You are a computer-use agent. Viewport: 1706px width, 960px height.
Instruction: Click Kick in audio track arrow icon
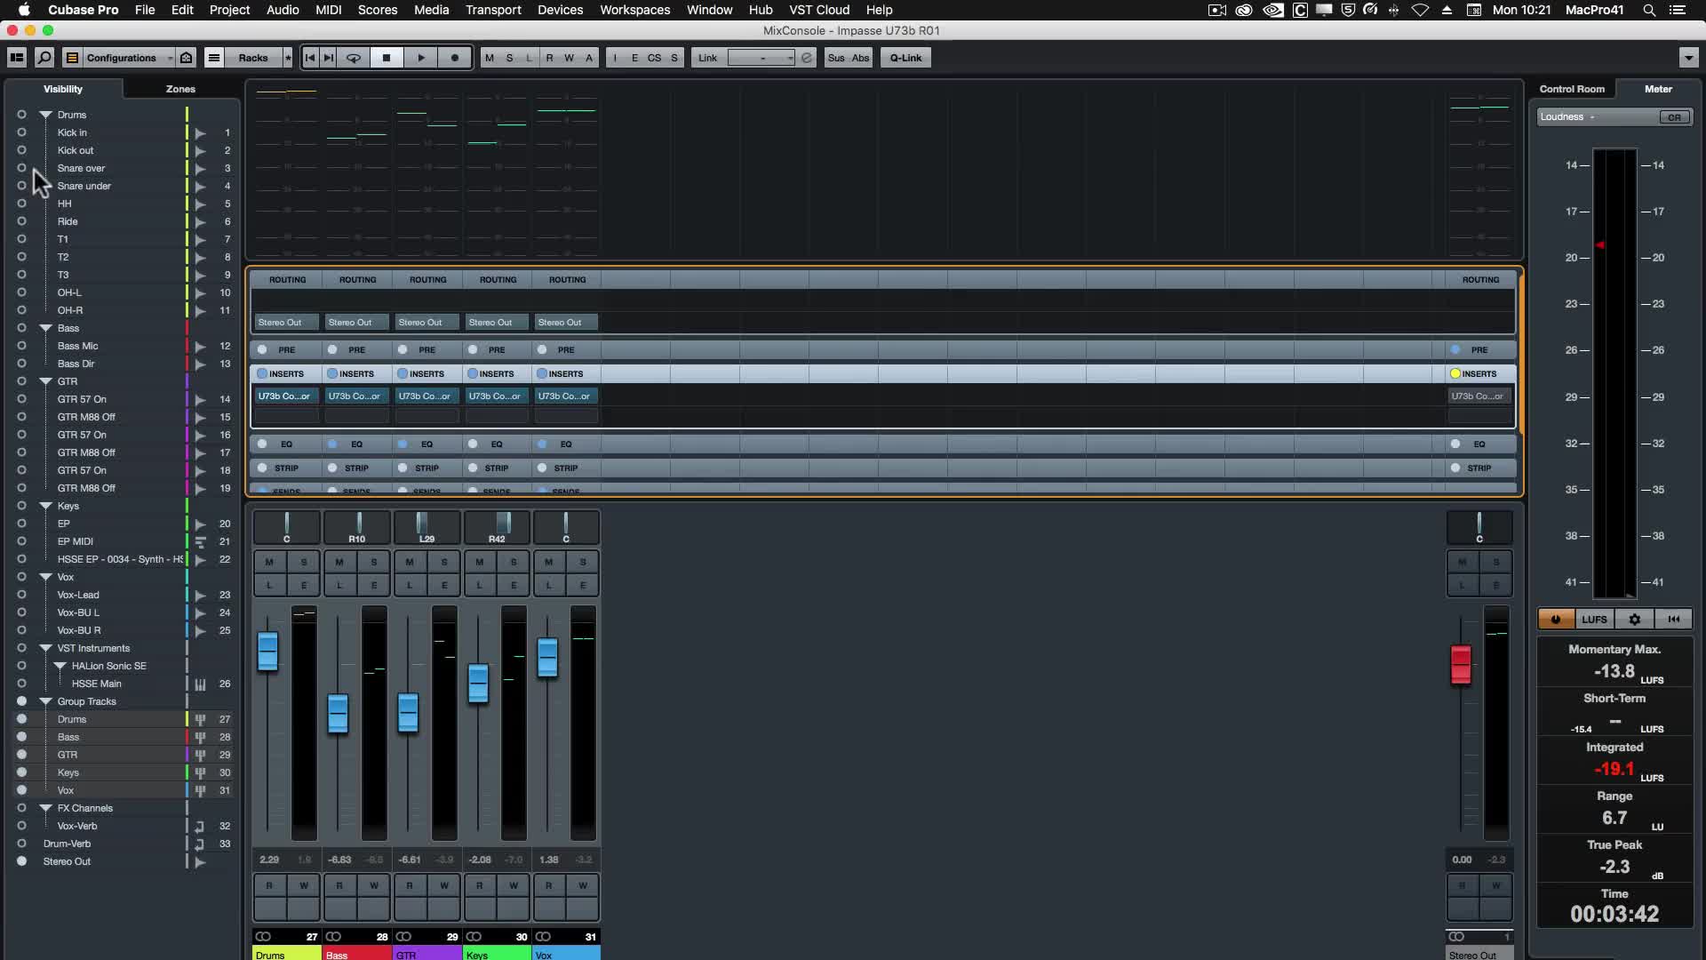[200, 132]
